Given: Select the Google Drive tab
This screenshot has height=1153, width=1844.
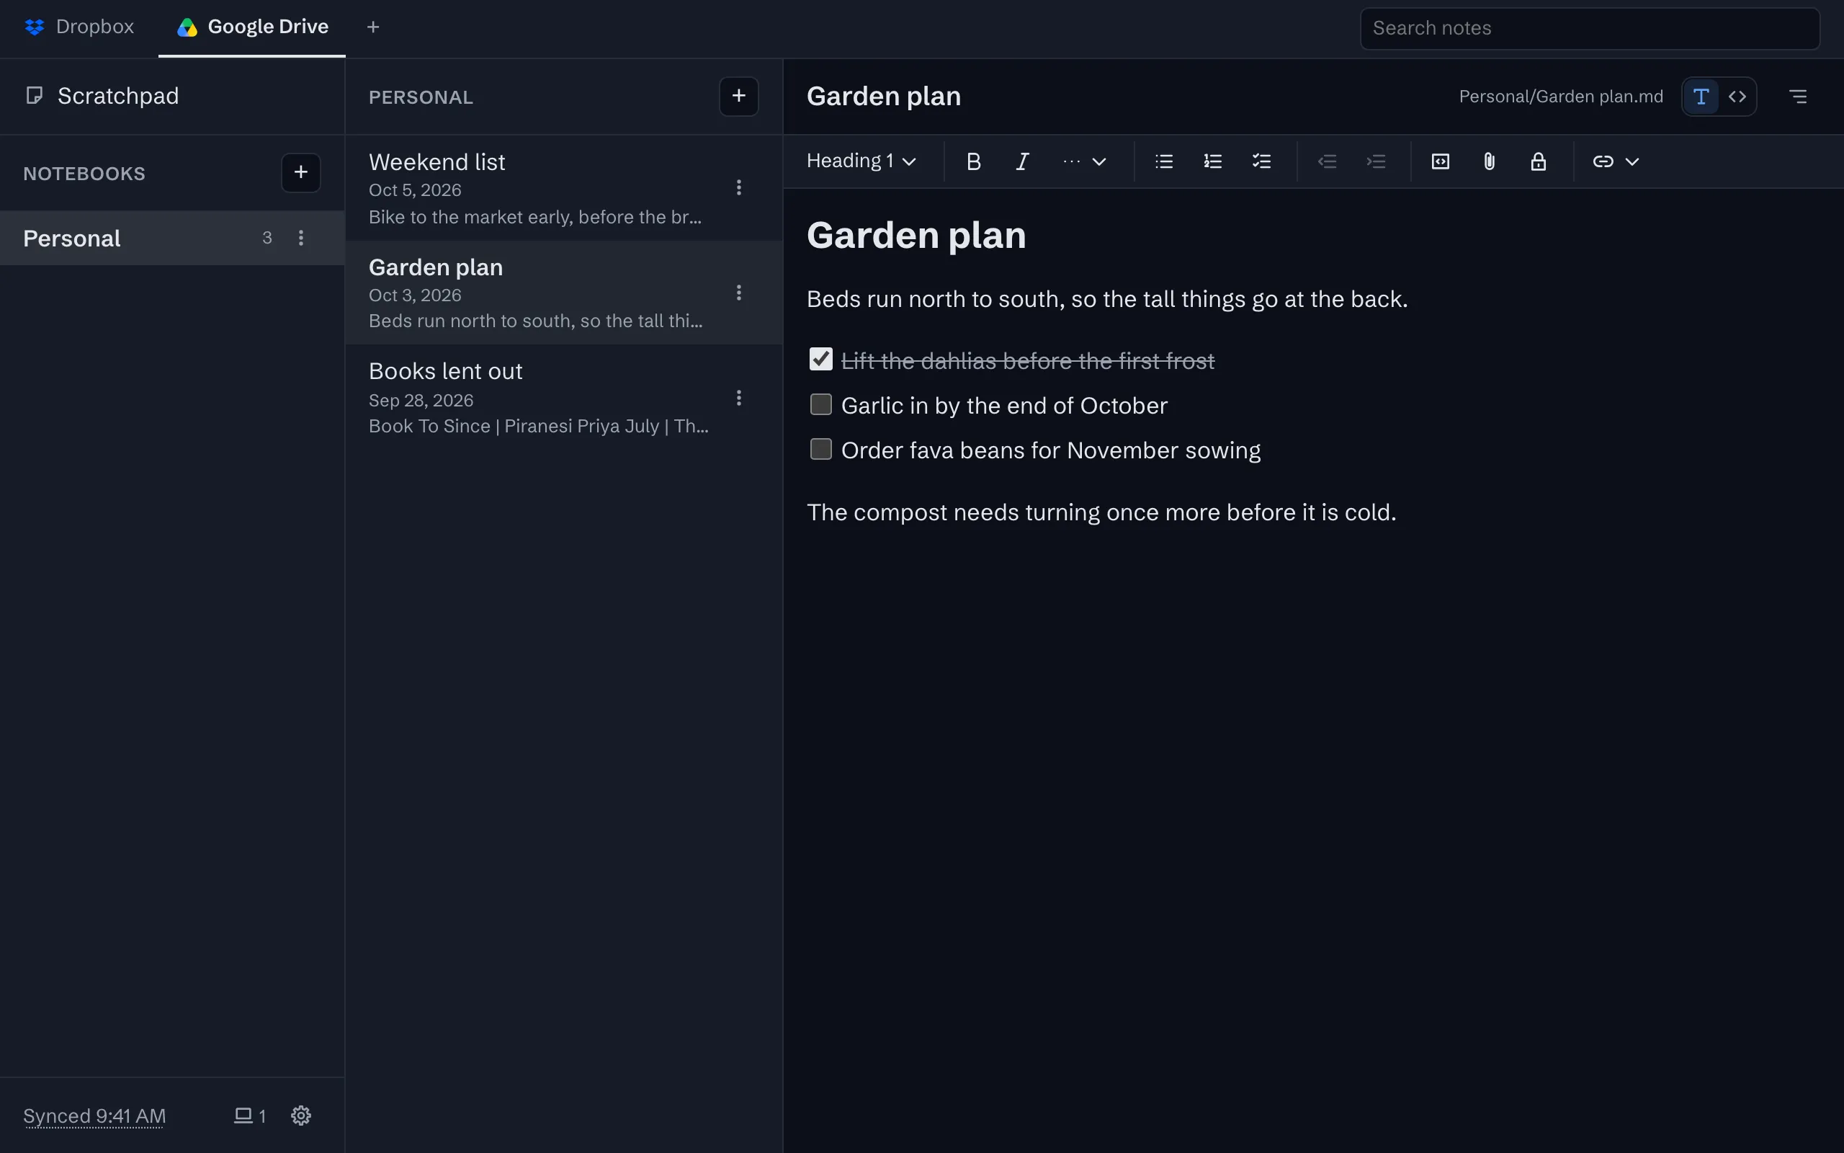Looking at the screenshot, I should pos(252,27).
